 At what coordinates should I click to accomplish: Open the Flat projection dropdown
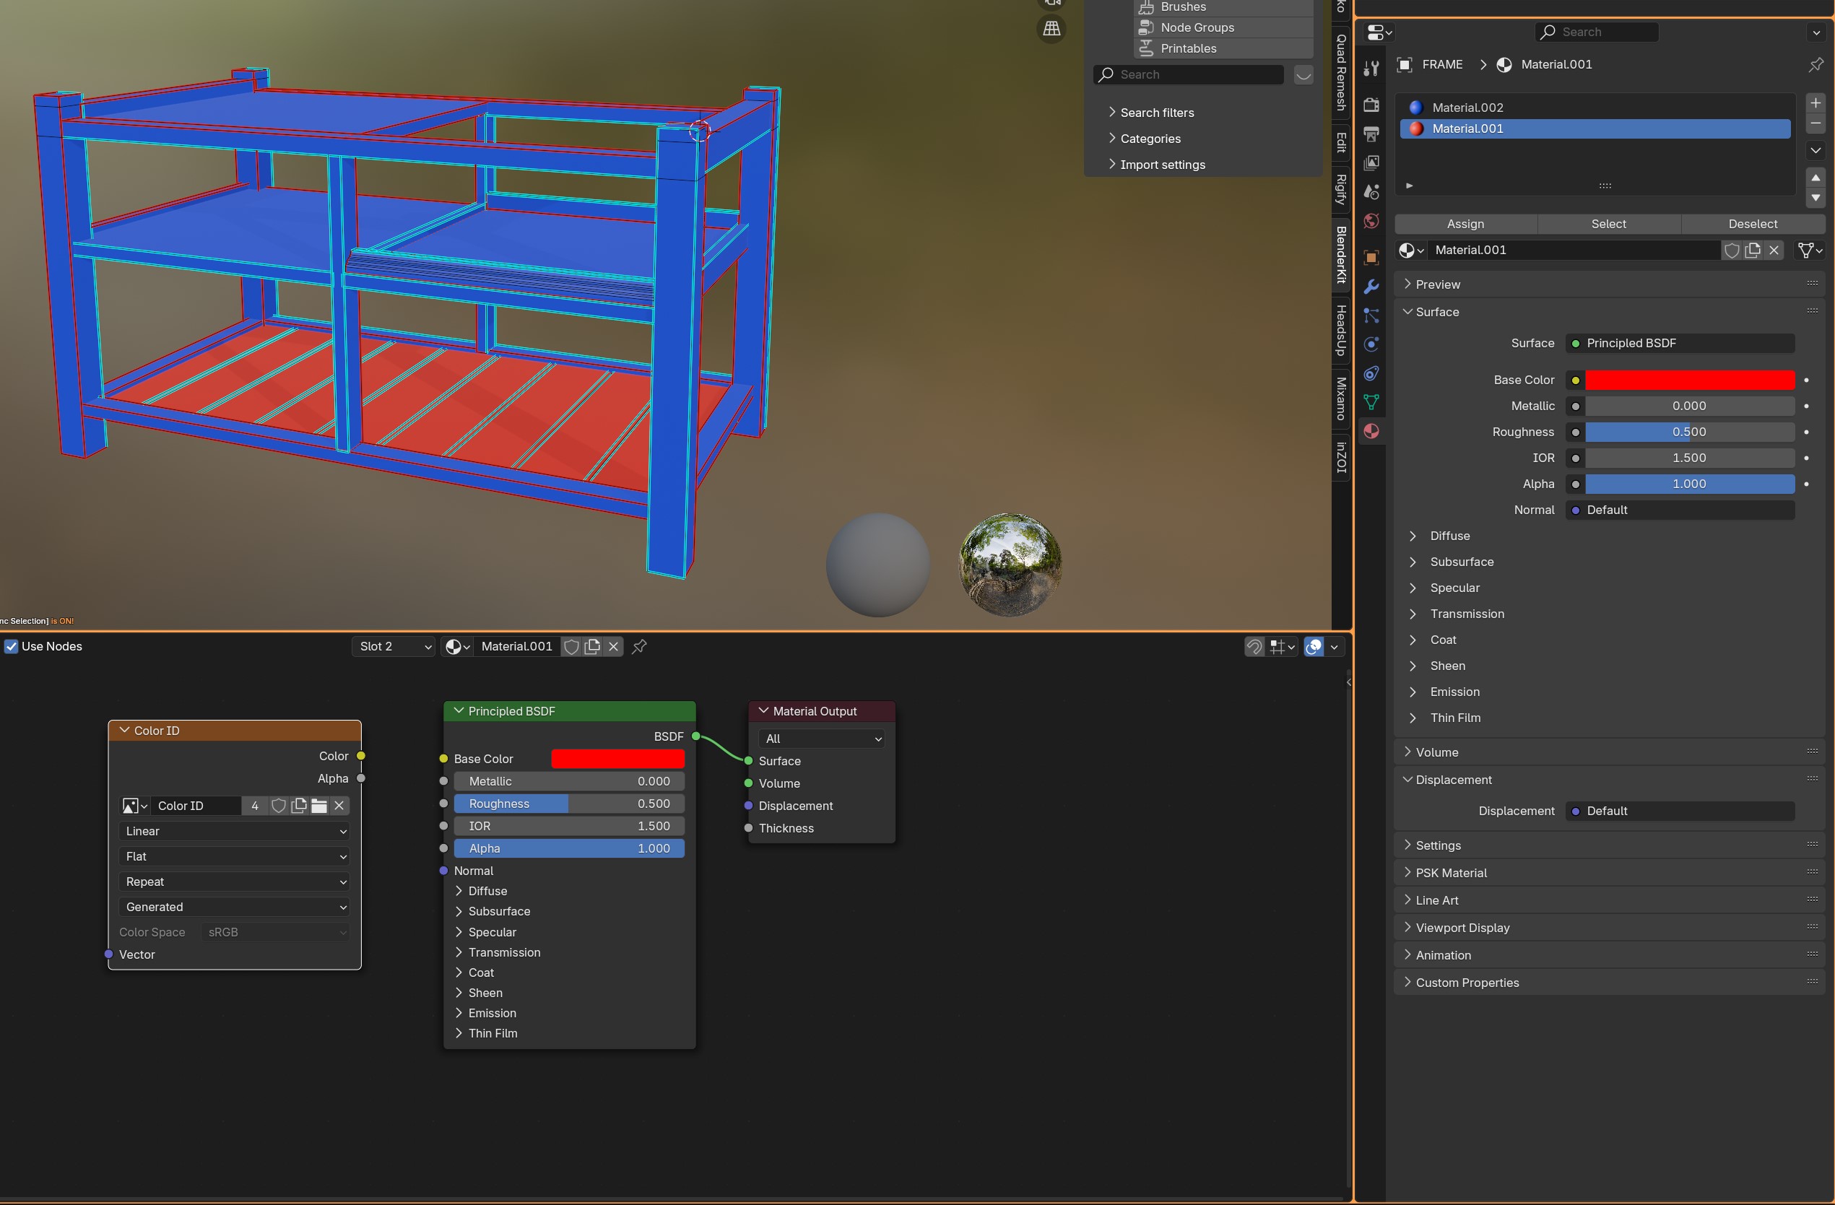point(235,856)
